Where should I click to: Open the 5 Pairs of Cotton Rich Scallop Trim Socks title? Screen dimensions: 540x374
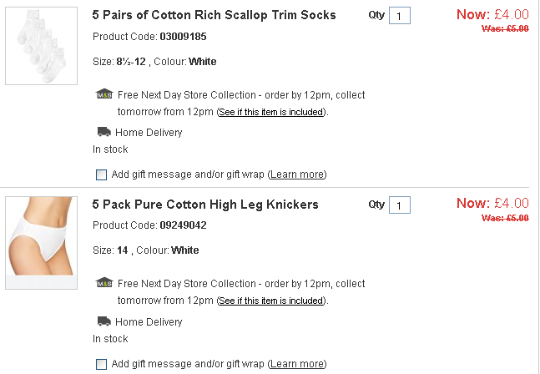[x=214, y=15]
